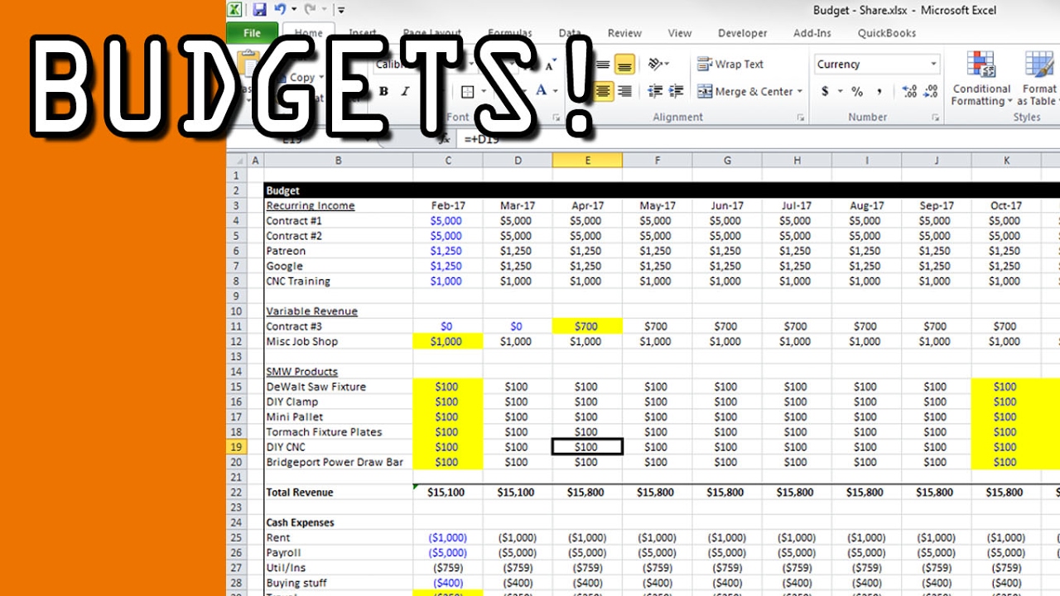The height and width of the screenshot is (596, 1060).
Task: Select column E header
Action: point(587,160)
